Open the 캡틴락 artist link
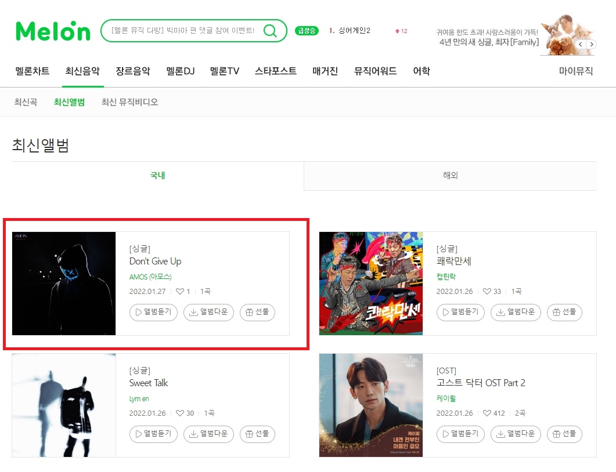 (446, 277)
